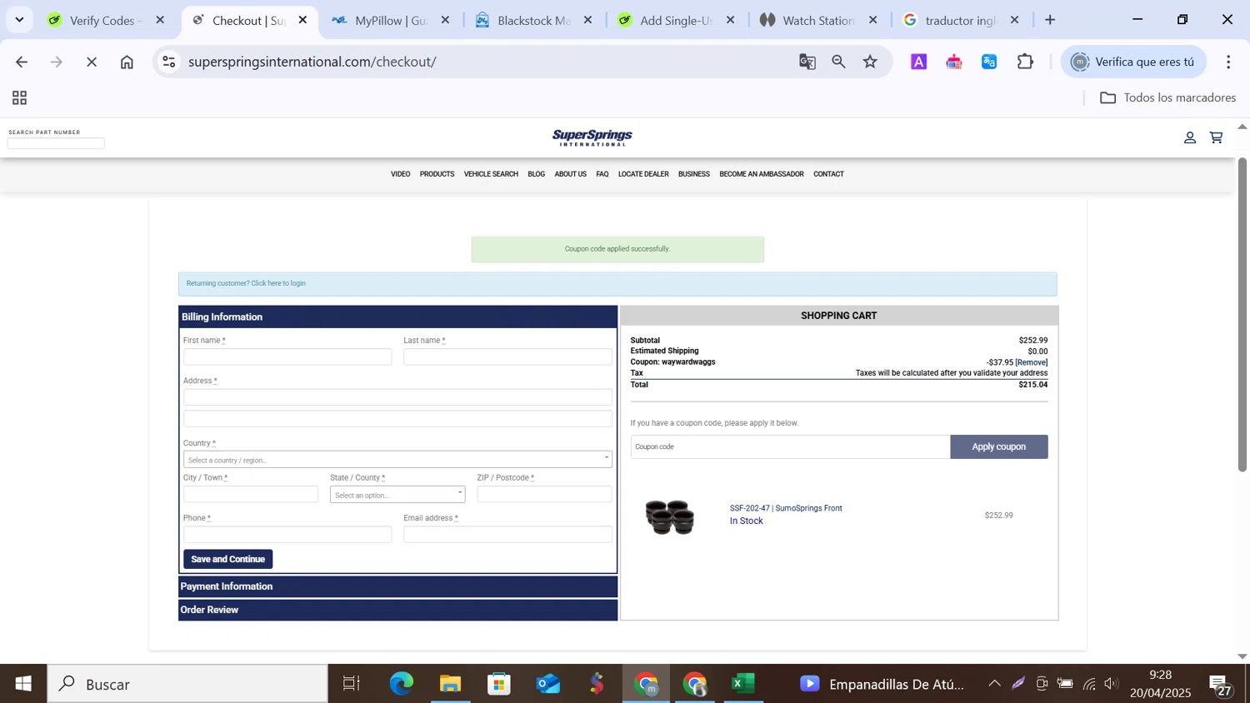Click the Apply coupon button
1250x703 pixels.
(999, 446)
